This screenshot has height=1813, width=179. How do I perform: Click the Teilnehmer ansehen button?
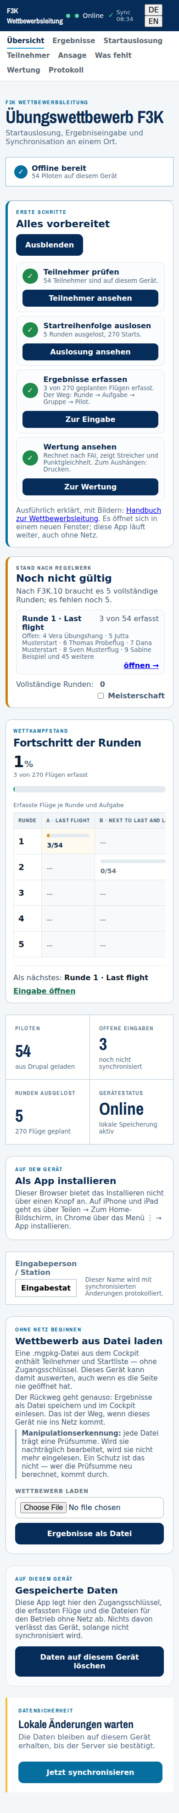click(90, 298)
